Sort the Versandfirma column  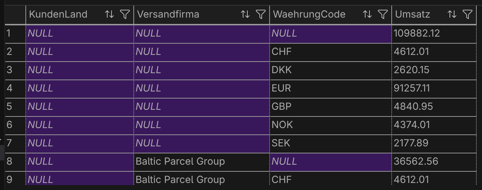(x=245, y=14)
